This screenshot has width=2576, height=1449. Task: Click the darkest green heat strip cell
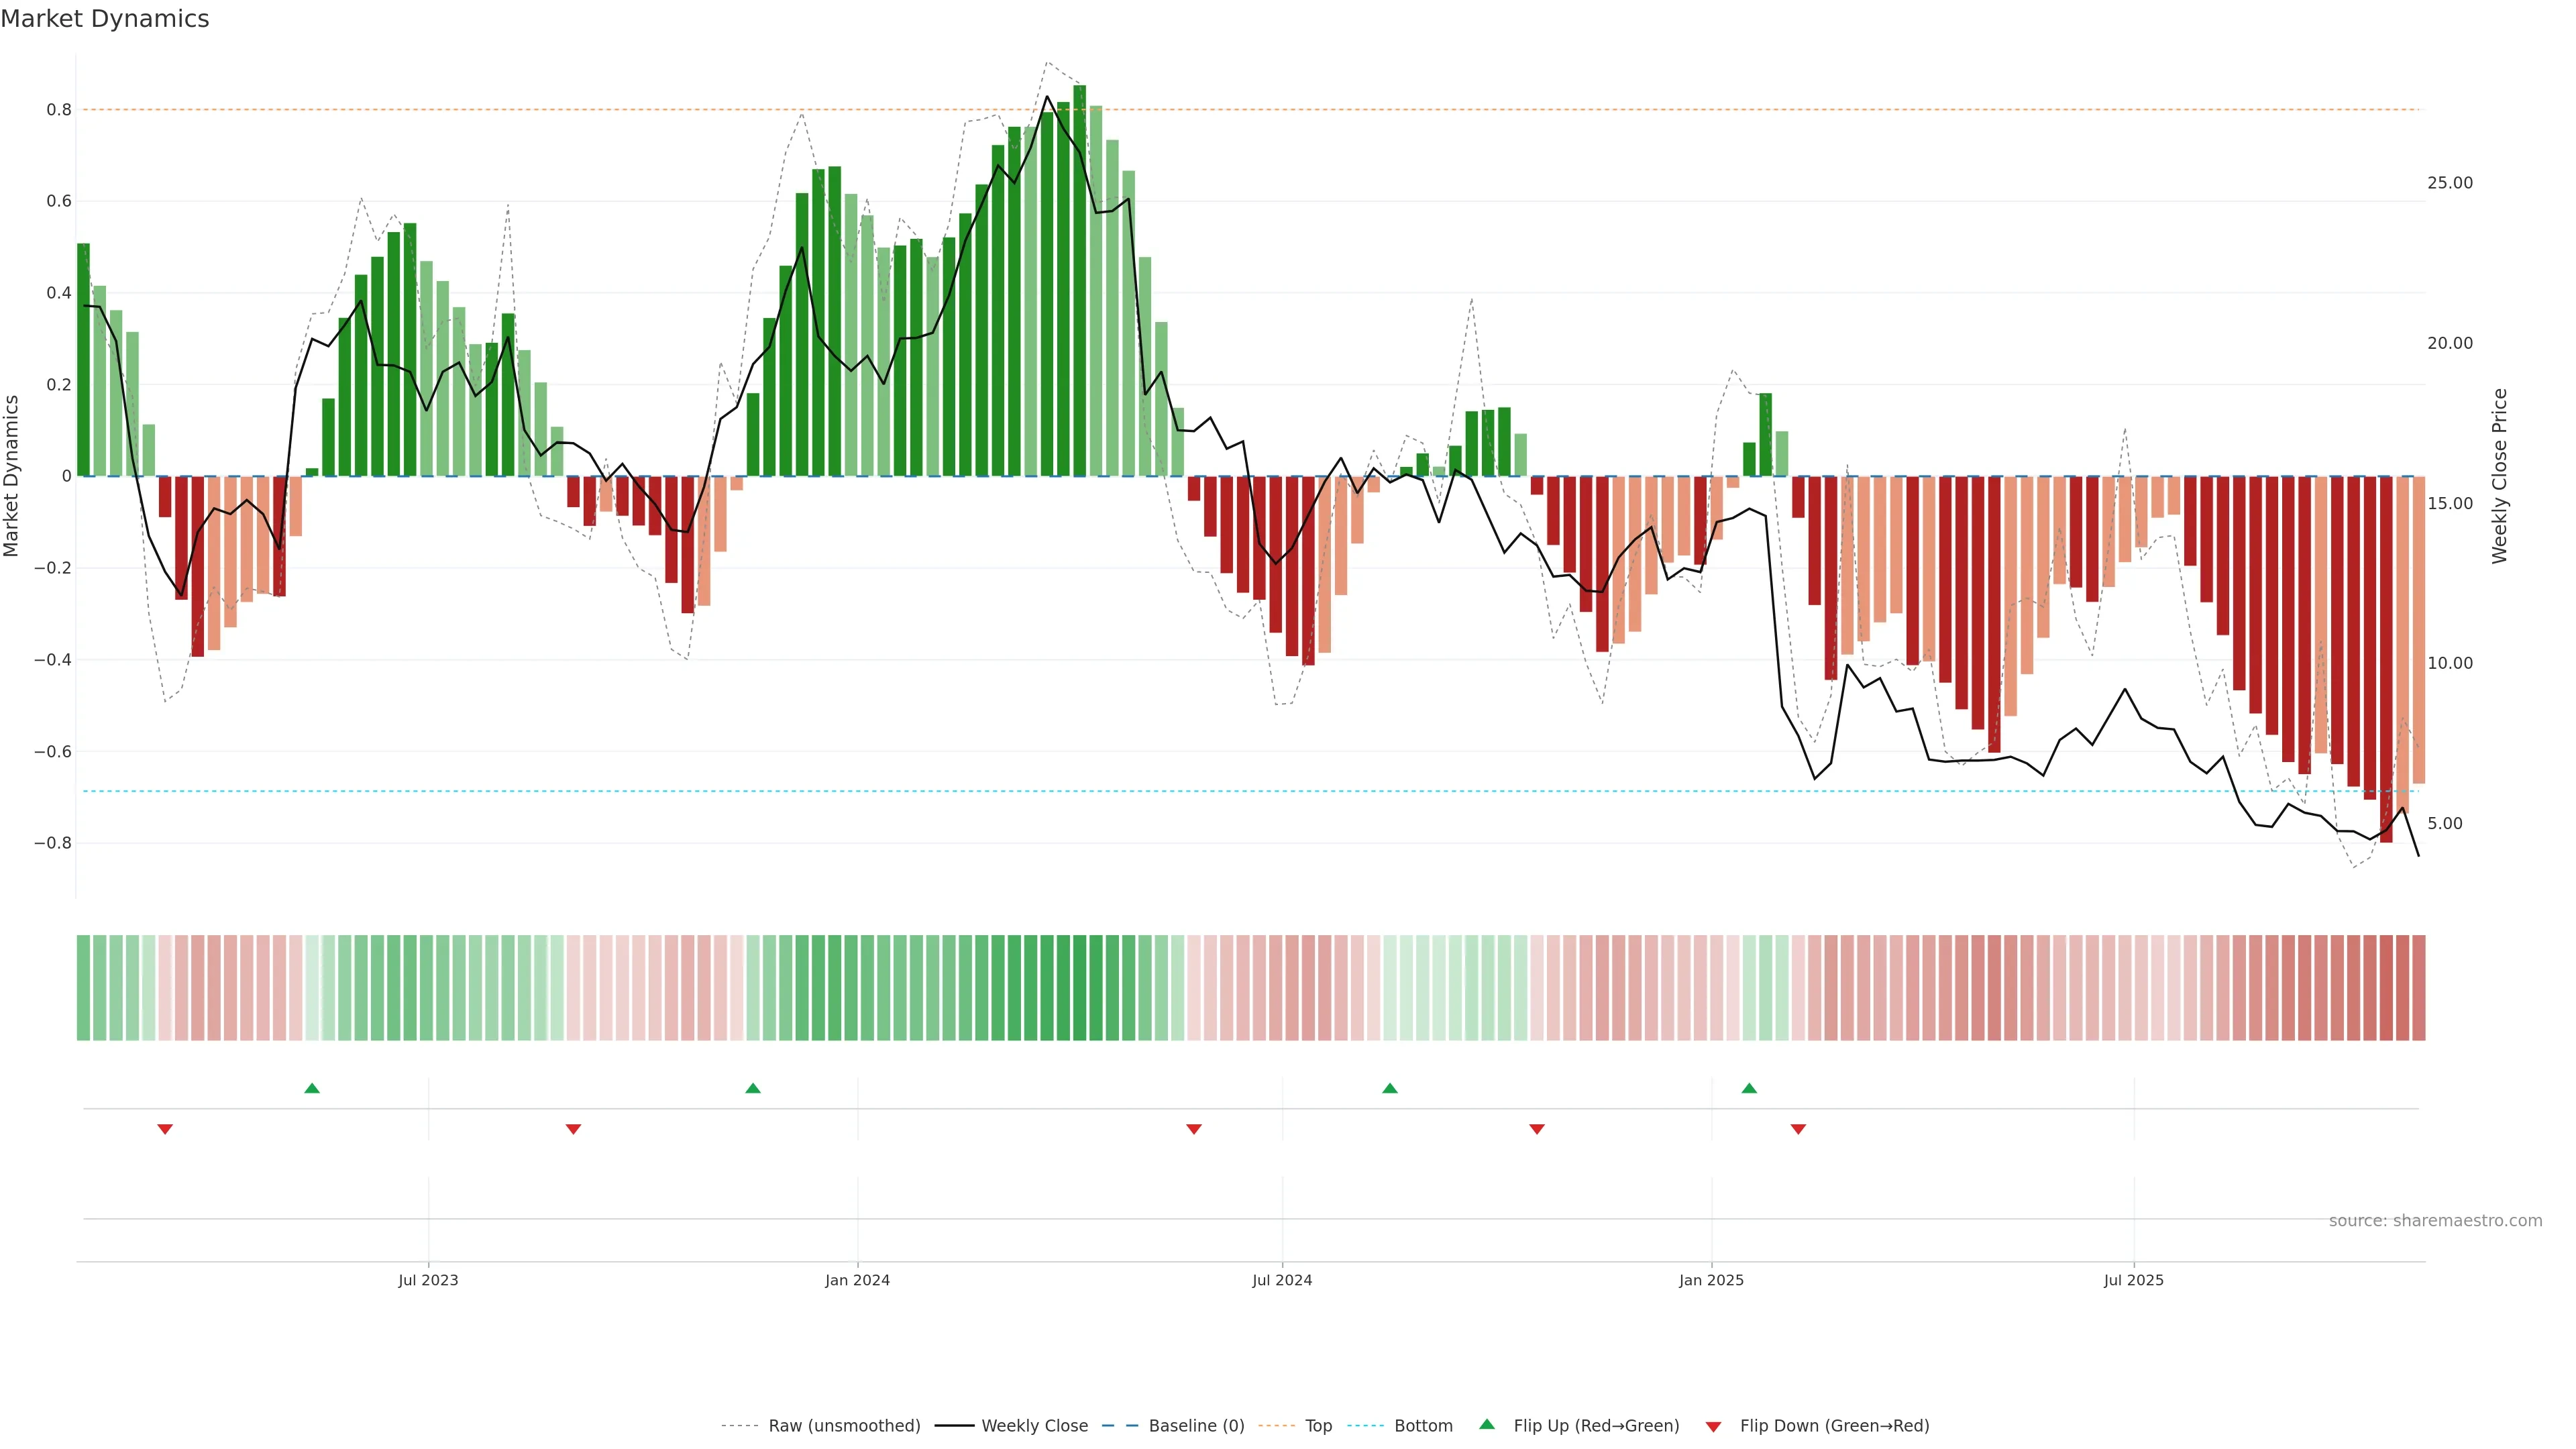point(1079,987)
